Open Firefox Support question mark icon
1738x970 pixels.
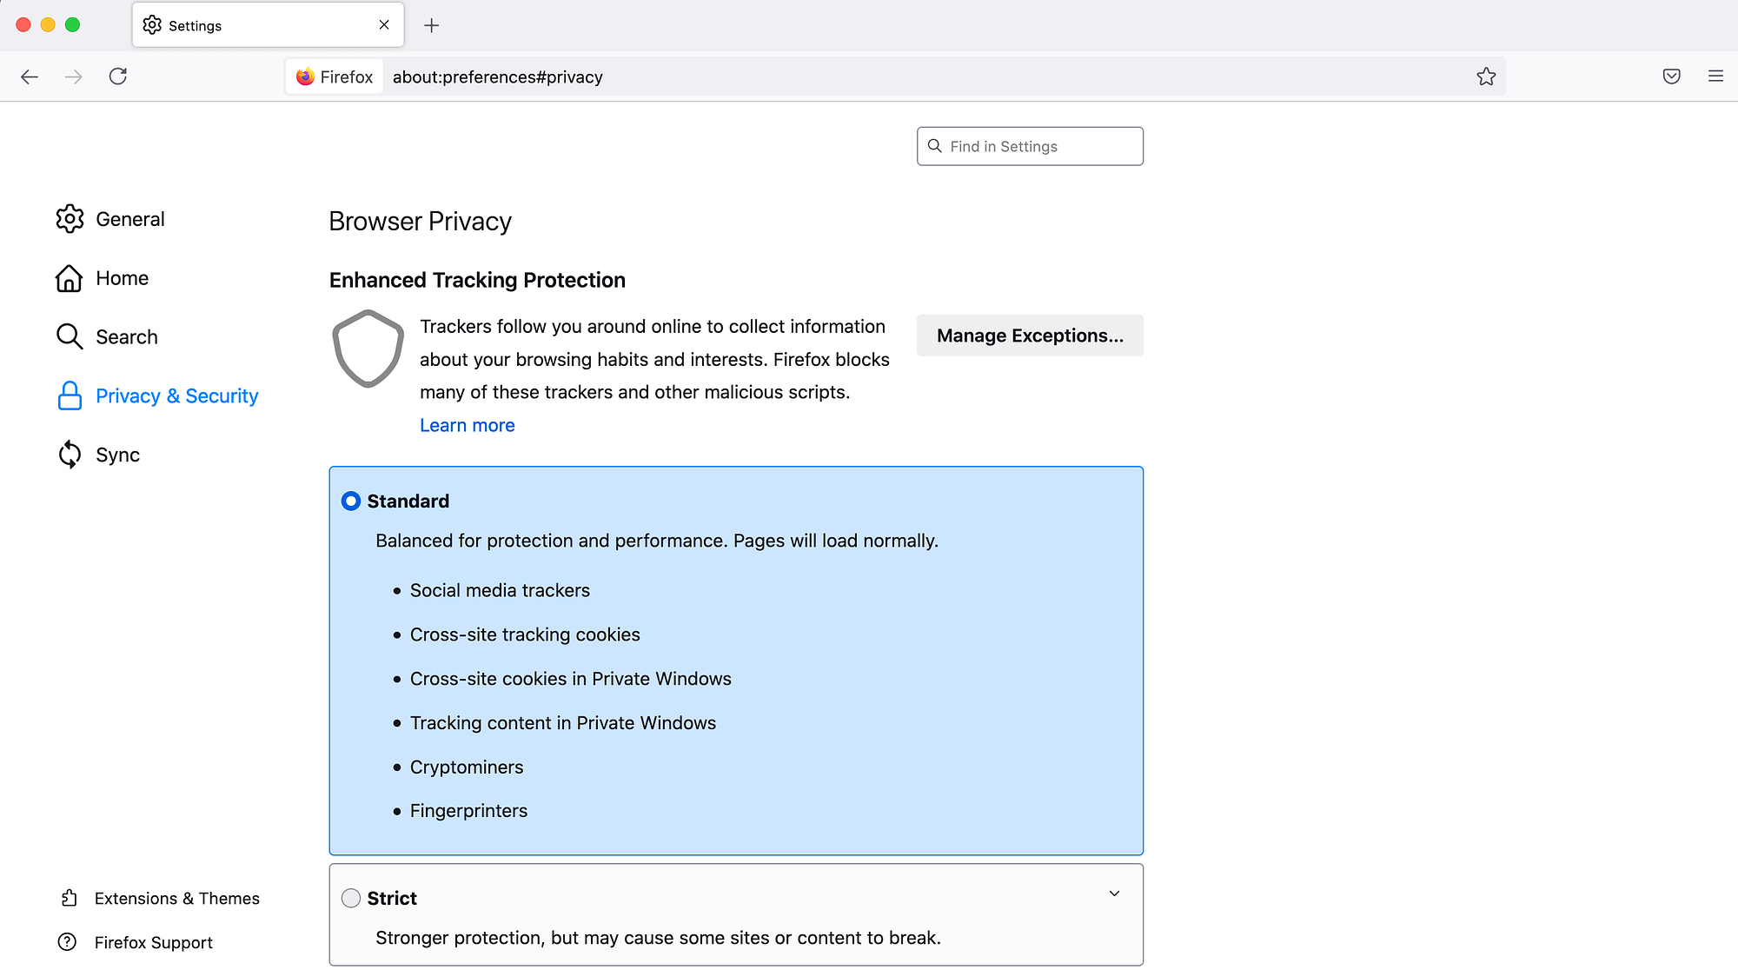tap(70, 941)
